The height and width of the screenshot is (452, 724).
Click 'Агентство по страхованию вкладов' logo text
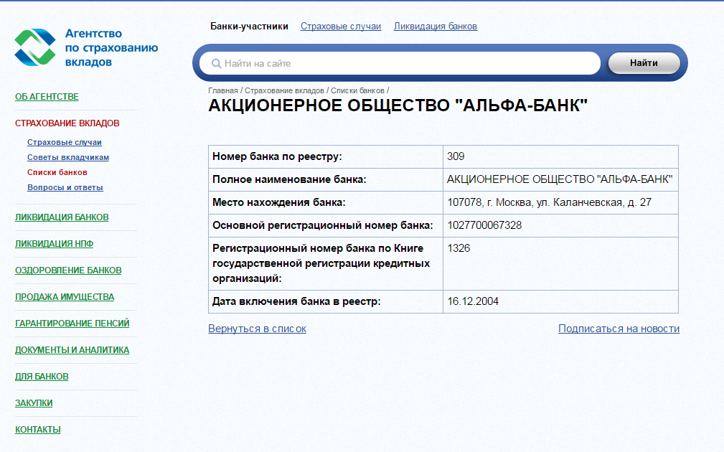111,47
